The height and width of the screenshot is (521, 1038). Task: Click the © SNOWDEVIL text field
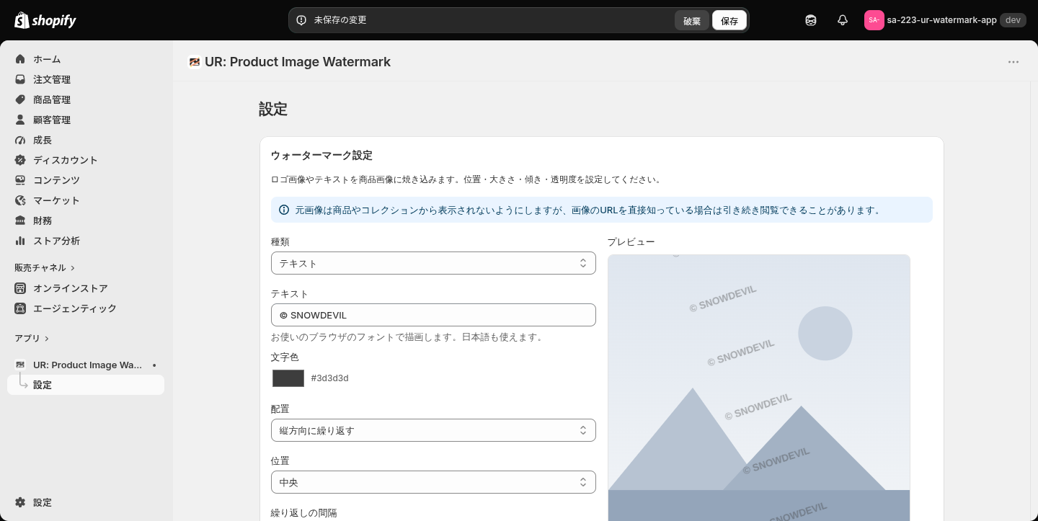433,315
